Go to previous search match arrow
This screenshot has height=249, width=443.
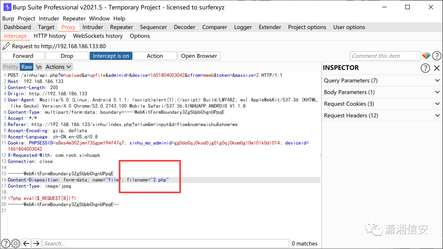[26, 243]
